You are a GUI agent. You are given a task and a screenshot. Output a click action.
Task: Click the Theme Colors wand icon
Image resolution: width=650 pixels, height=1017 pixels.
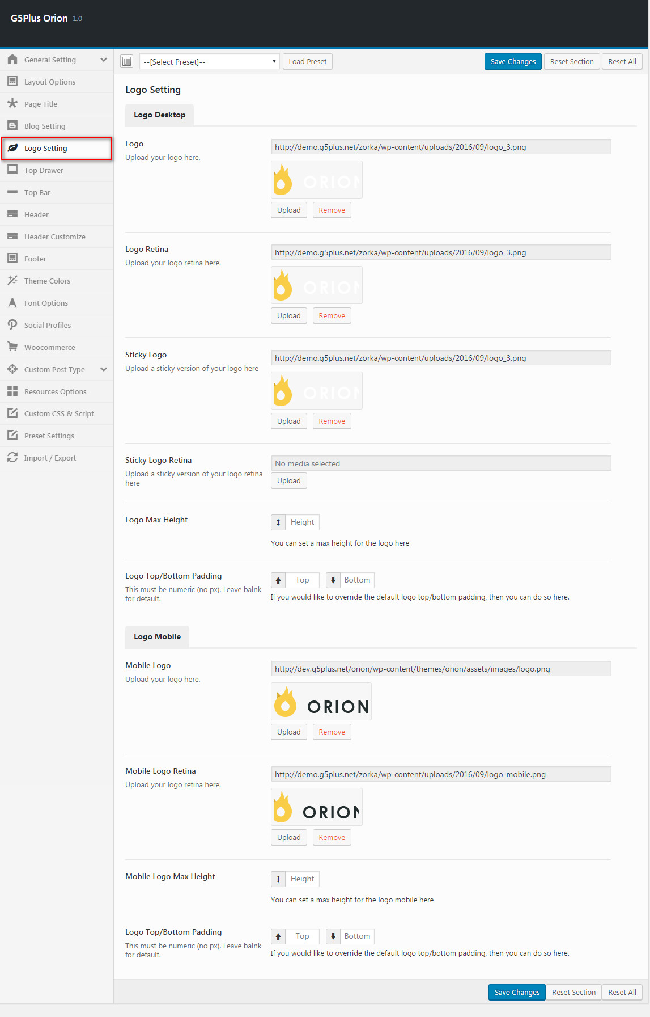tap(12, 281)
